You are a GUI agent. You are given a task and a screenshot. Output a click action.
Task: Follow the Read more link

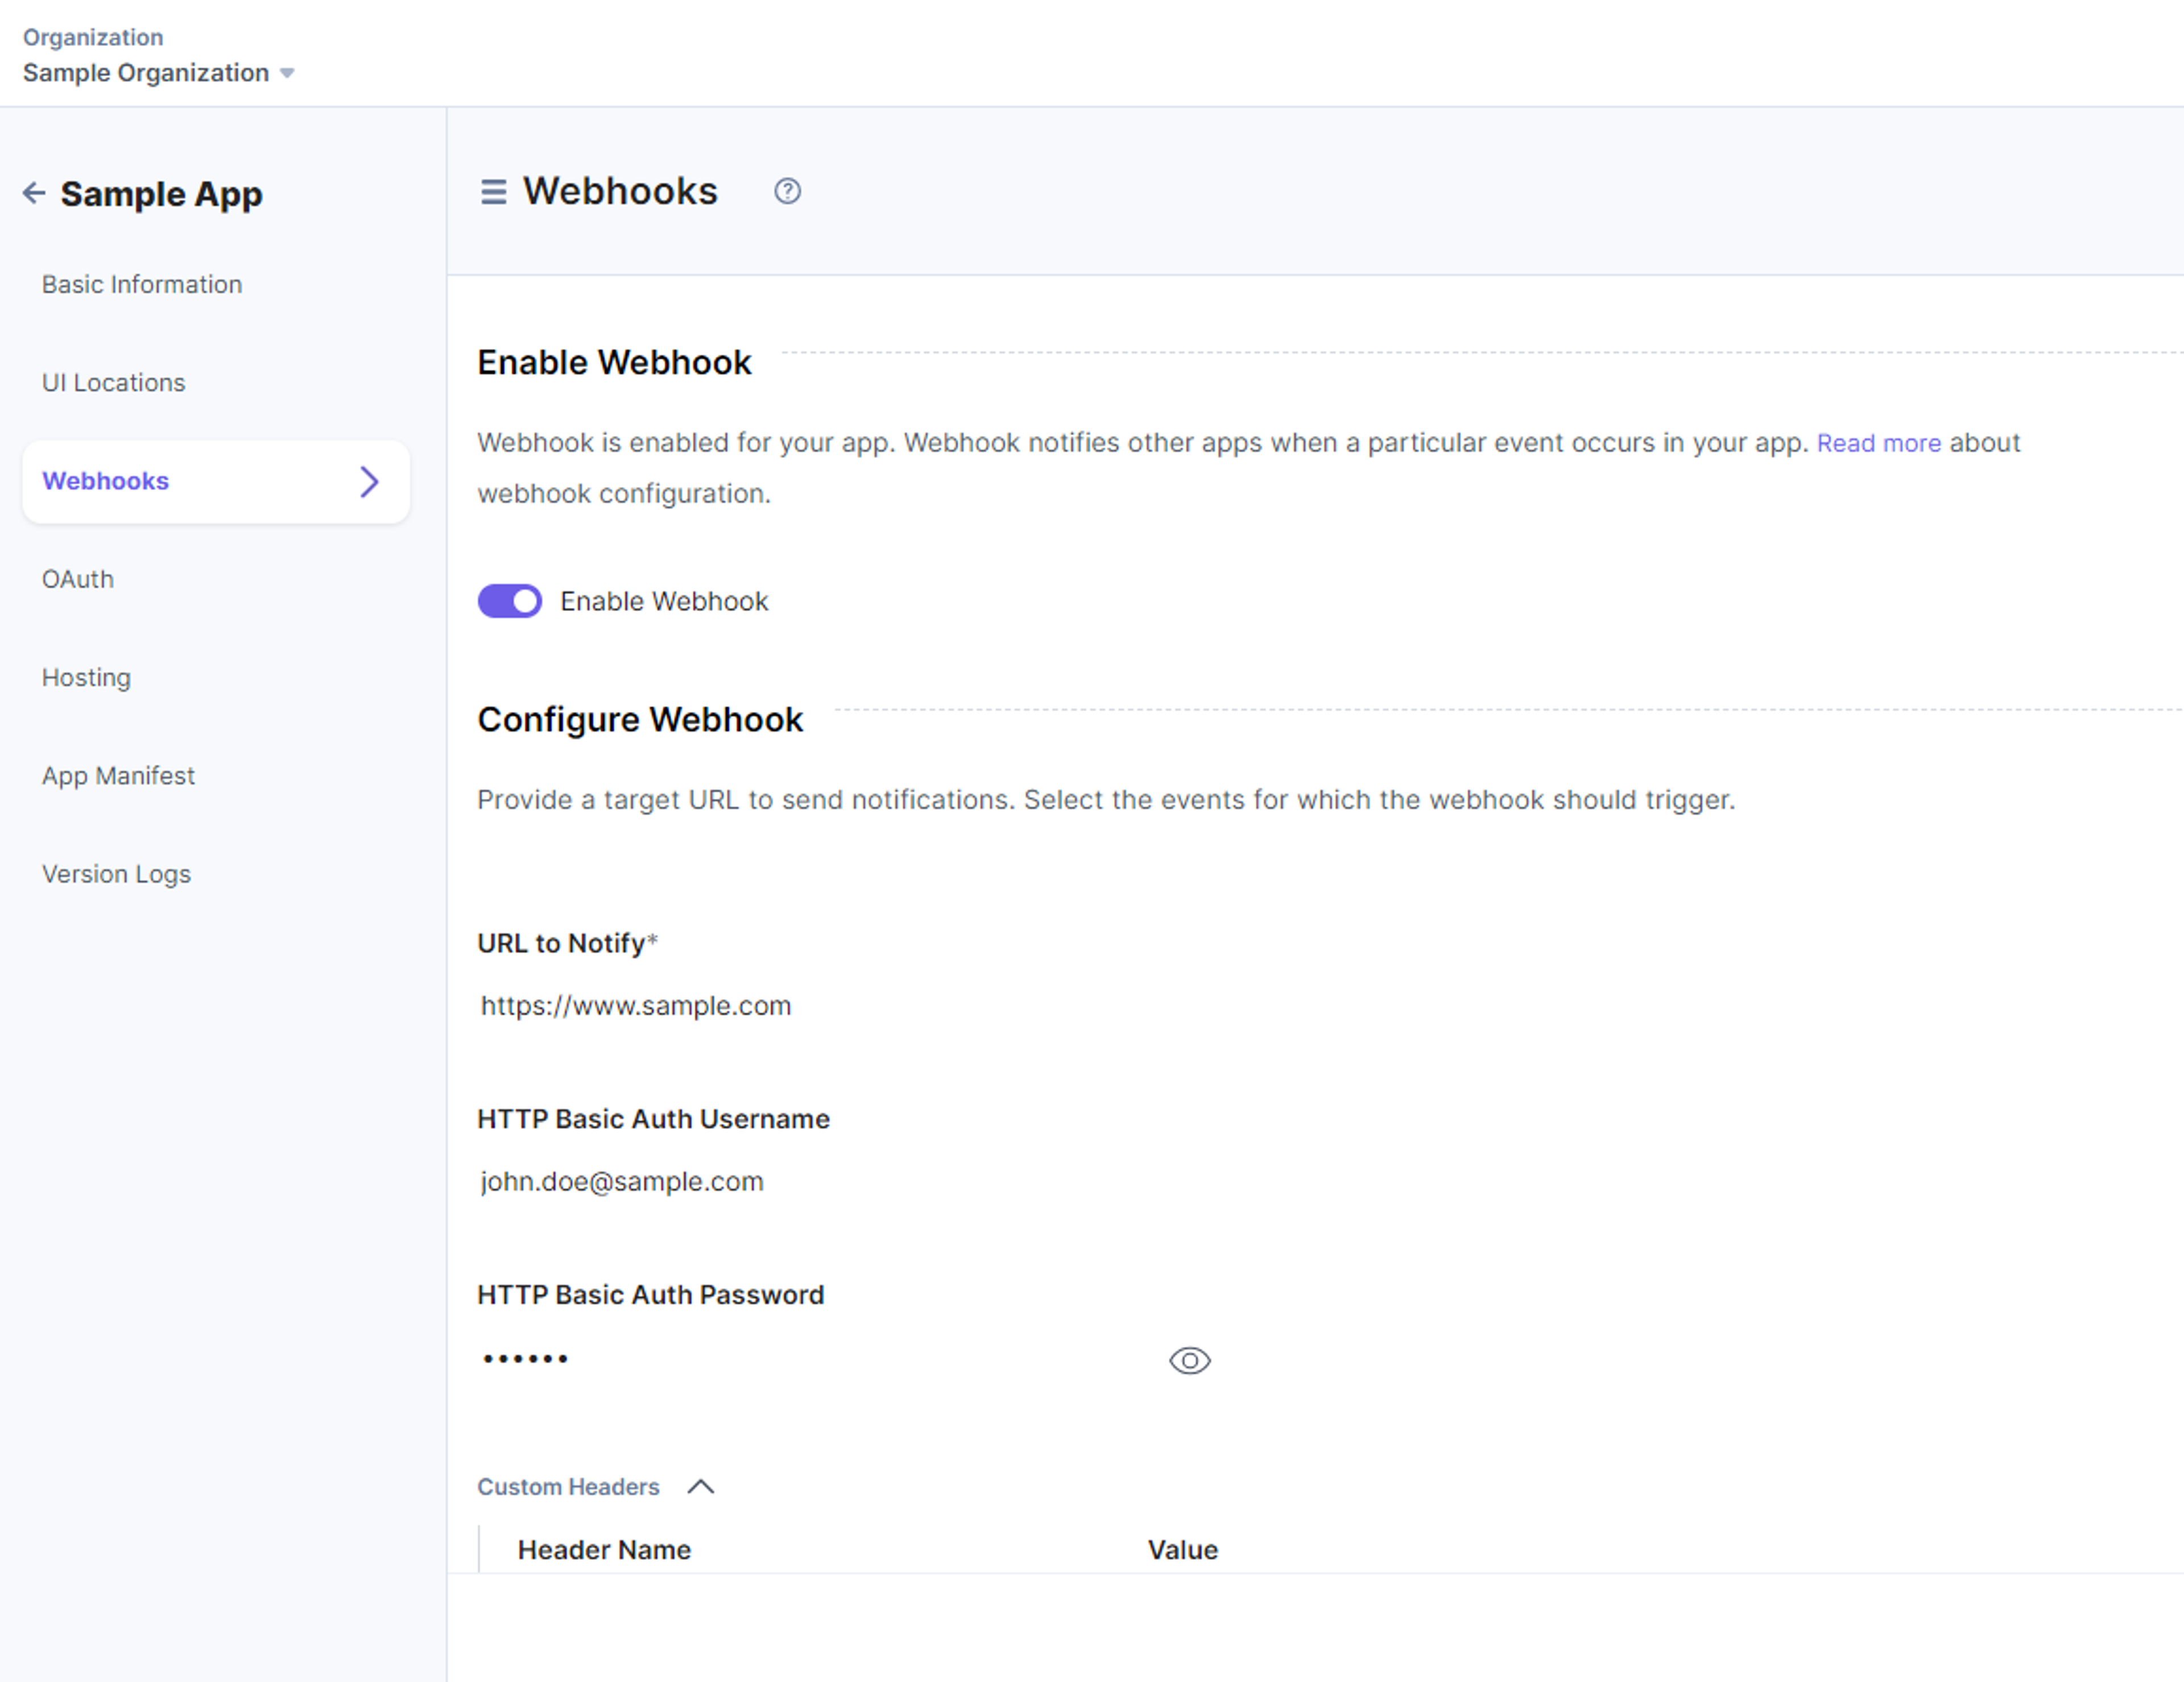(x=1878, y=442)
